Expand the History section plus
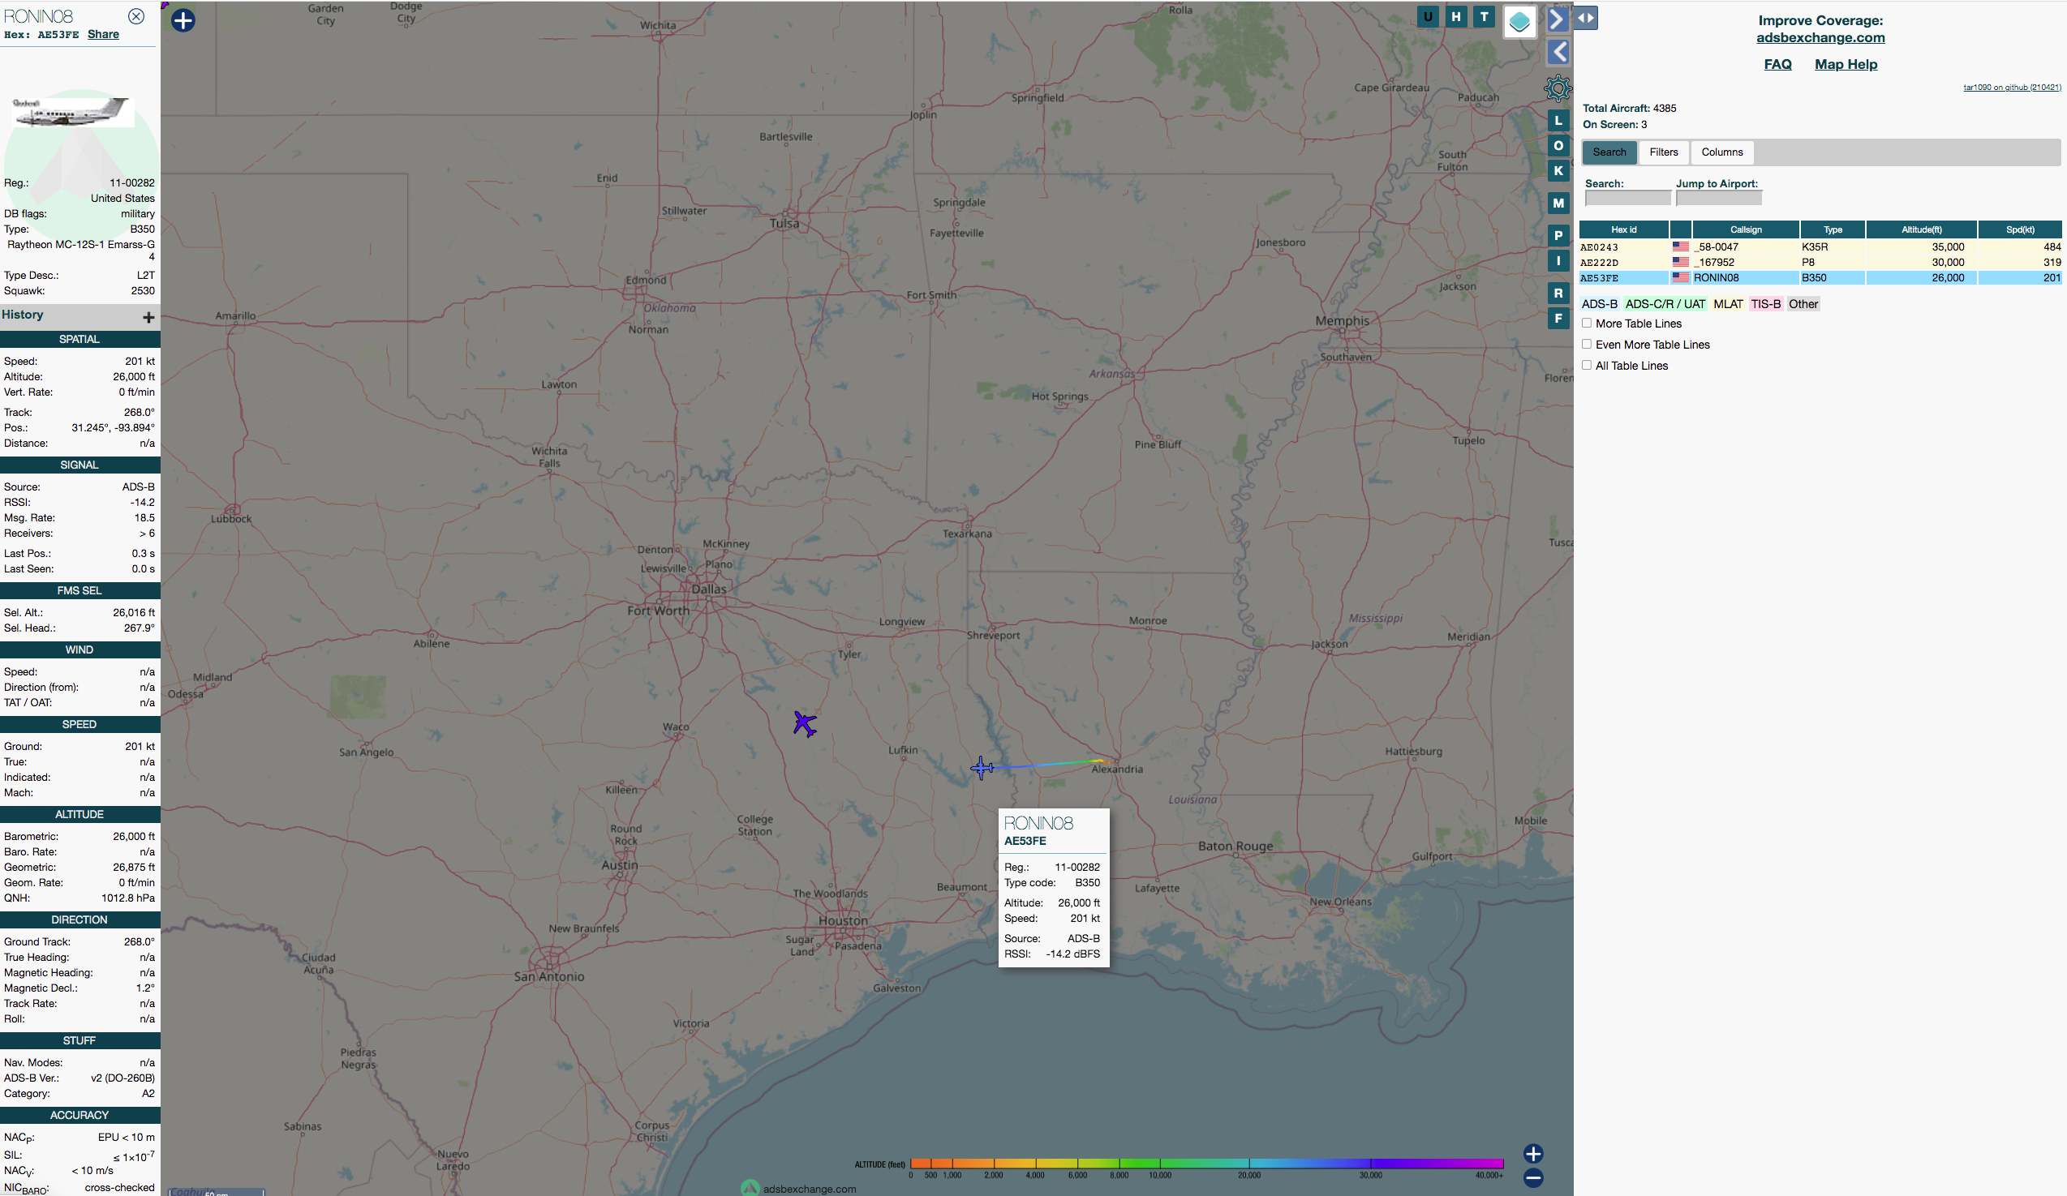Viewport: 2067px width, 1196px height. 148,317
